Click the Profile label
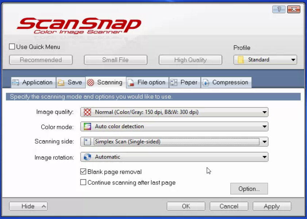The width and height of the screenshot is (307, 219). pos(242,48)
